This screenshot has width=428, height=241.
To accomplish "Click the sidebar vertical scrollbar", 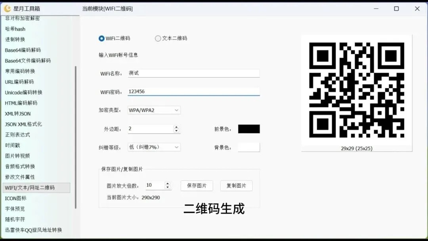I will [76, 137].
